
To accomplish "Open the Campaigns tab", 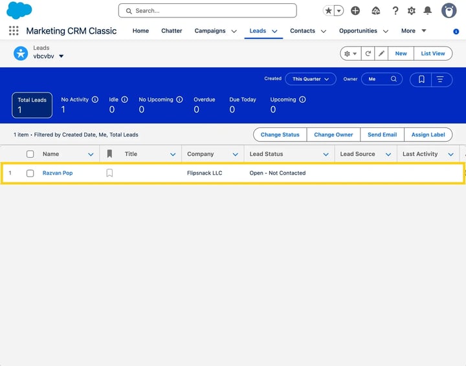I will pos(210,31).
